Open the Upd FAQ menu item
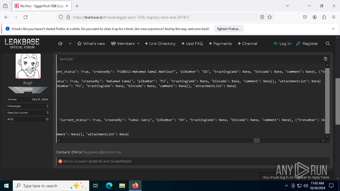340x191 pixels. point(192,44)
